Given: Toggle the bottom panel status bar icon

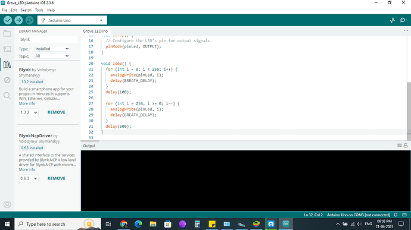Looking at the screenshot, I should coord(404,215).
